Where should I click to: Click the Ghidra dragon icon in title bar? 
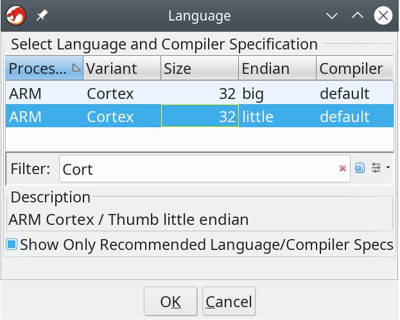[16, 16]
